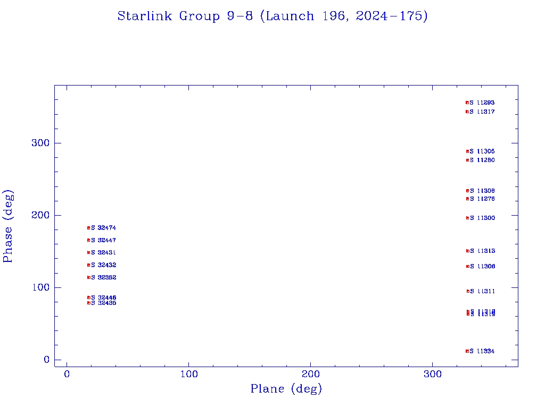Click the red marker beside S 11300
Viewport: 545px width, 408px height.
[467, 218]
